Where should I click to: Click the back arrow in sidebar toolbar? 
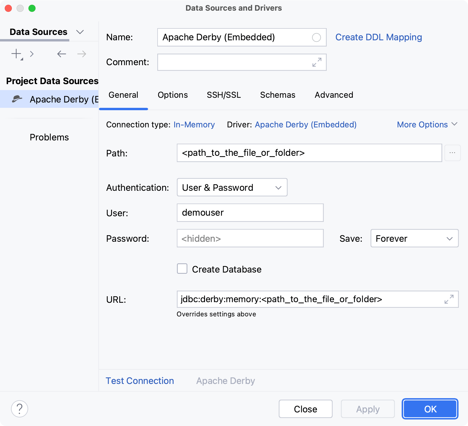pos(61,54)
